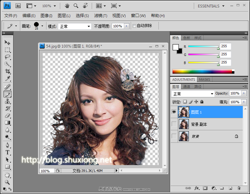The width and height of the screenshot is (250, 194).
Task: Select the Dodge tool
Action: (7, 137)
